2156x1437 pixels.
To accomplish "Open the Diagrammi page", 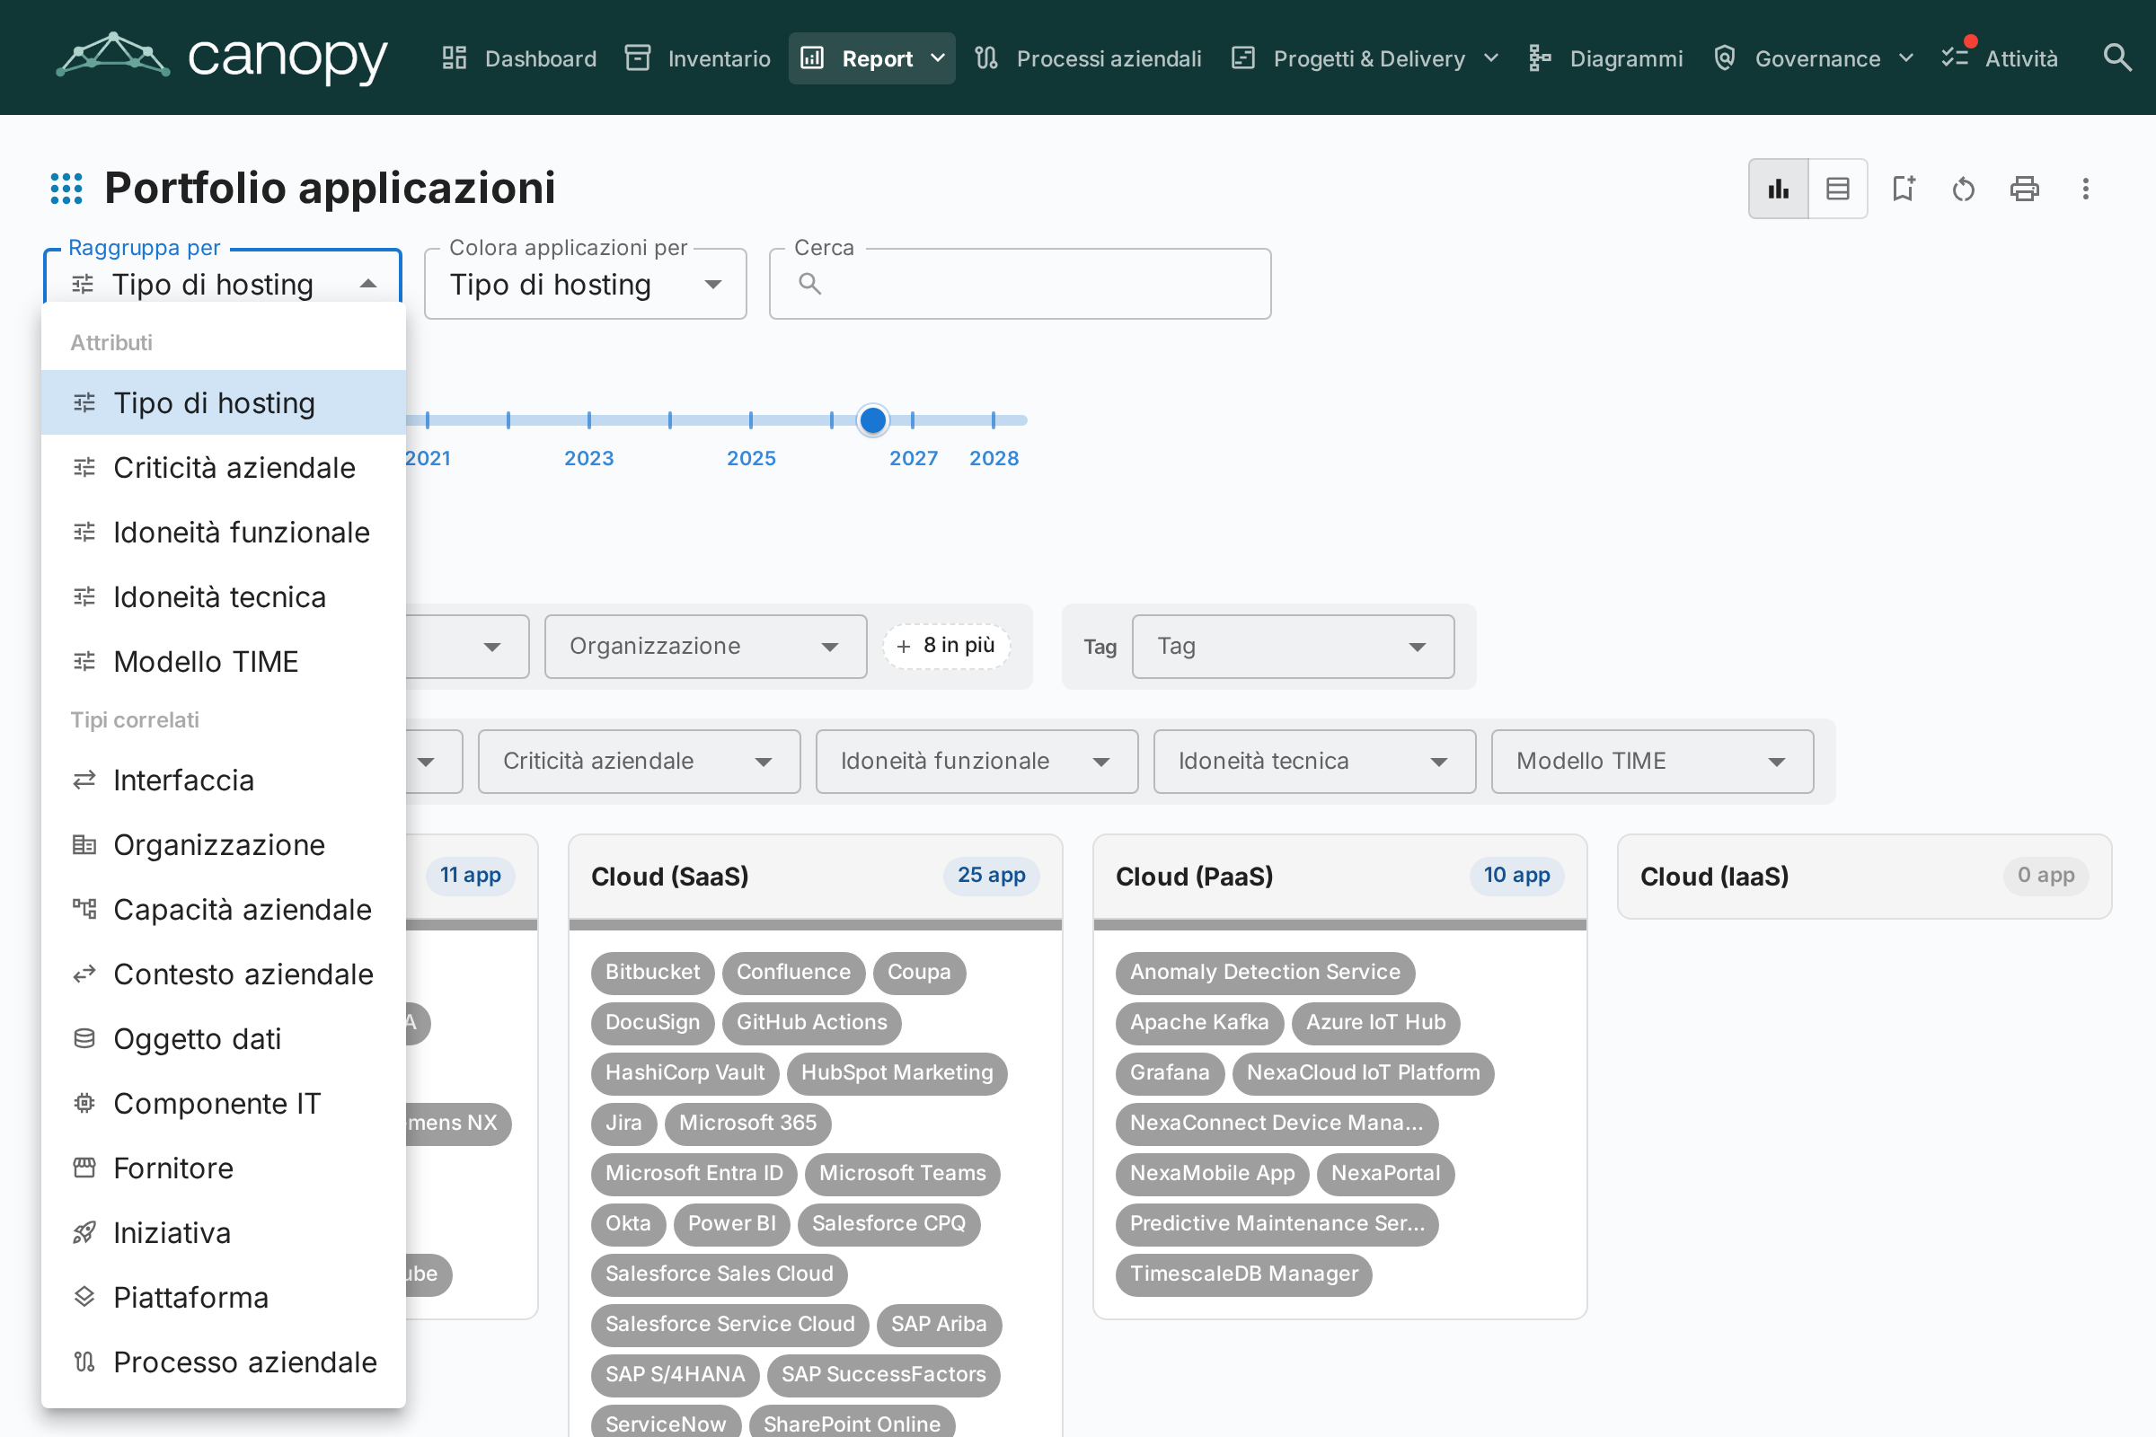I will 1606,57.
